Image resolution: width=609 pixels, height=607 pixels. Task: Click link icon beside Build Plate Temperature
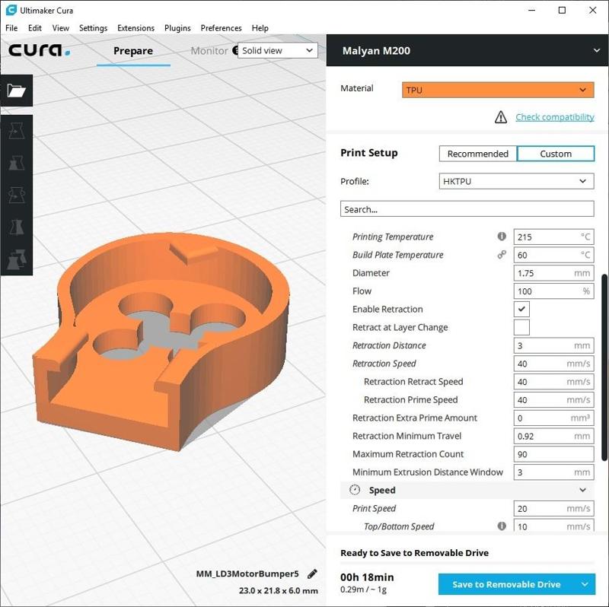click(502, 254)
